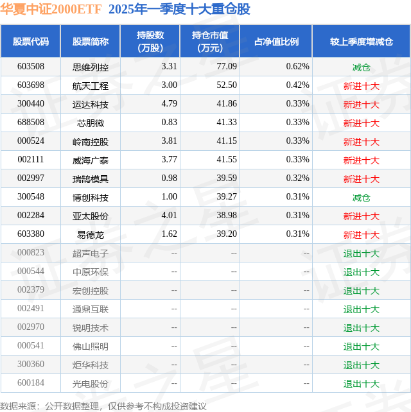Select stock name 威海广泰
The image size is (411, 412).
[91, 160]
